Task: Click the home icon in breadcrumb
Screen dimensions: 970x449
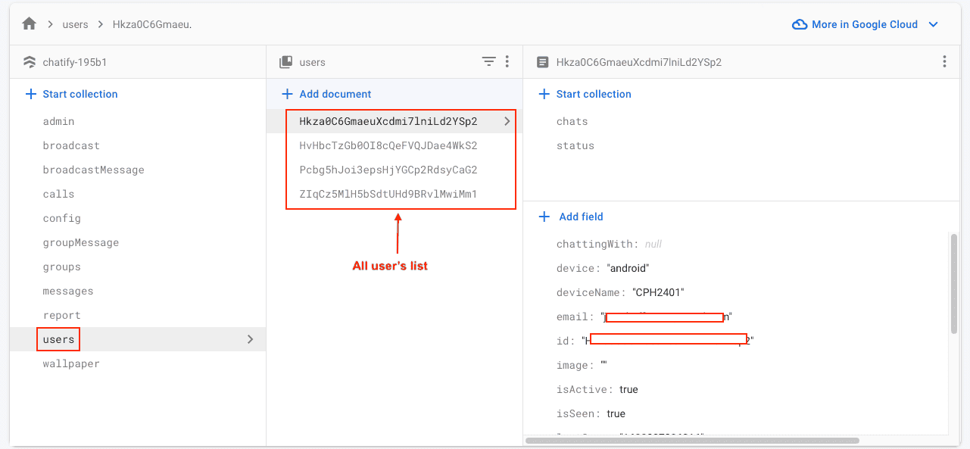Action: pos(30,24)
